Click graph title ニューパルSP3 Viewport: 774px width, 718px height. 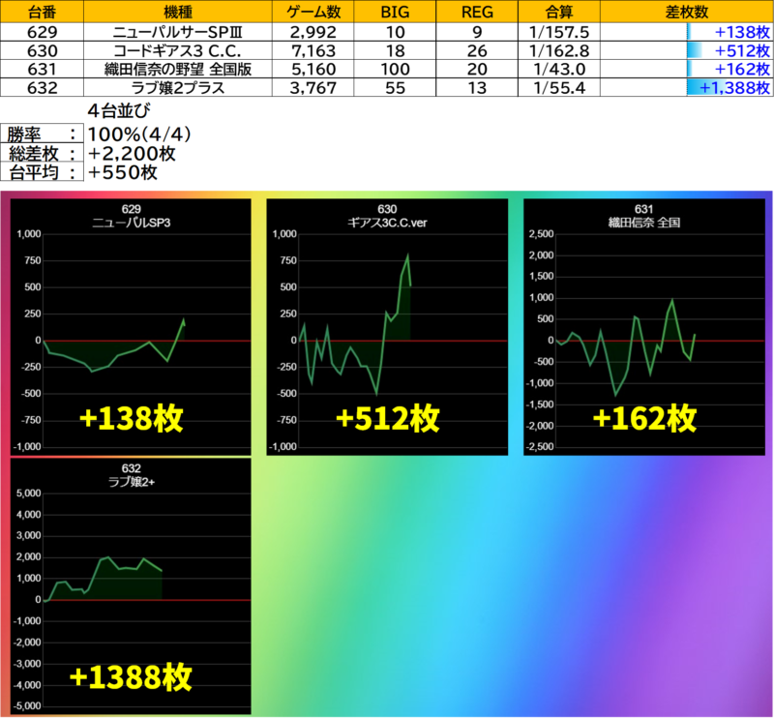click(132, 223)
